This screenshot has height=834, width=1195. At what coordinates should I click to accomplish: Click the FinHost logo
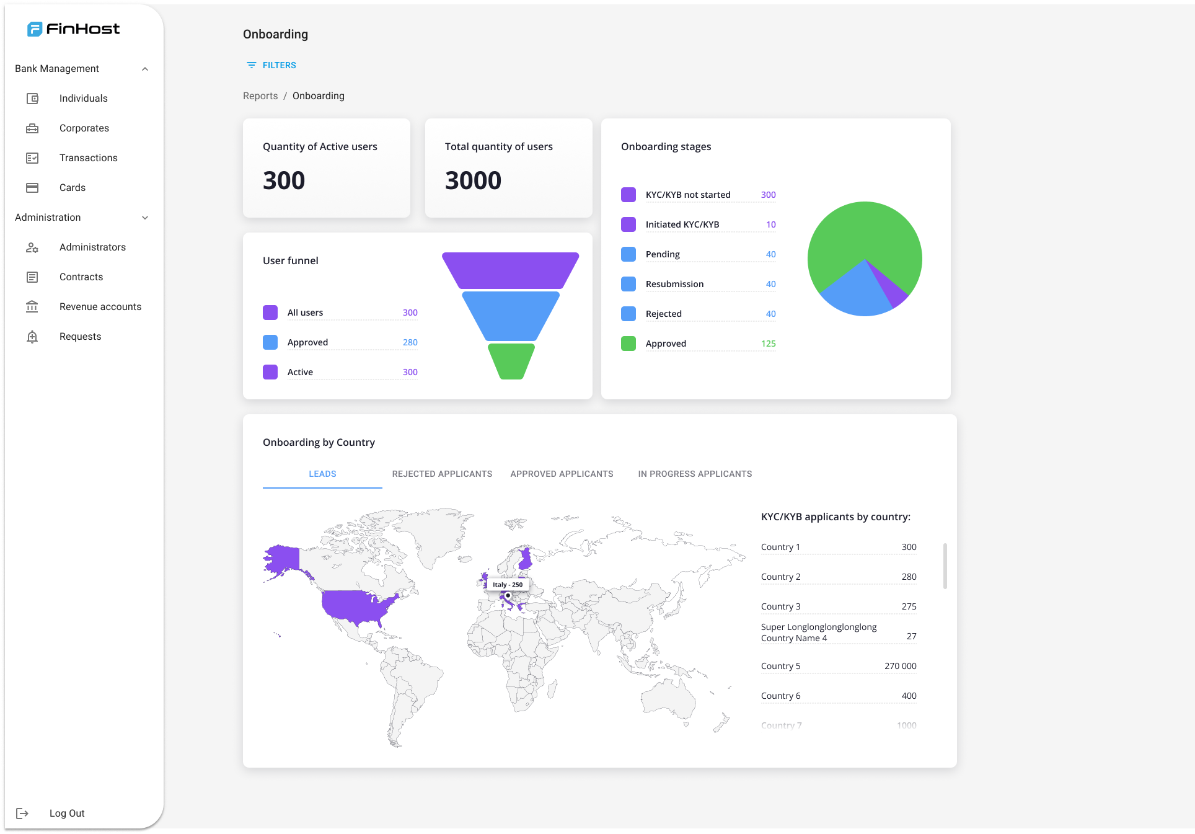(73, 29)
